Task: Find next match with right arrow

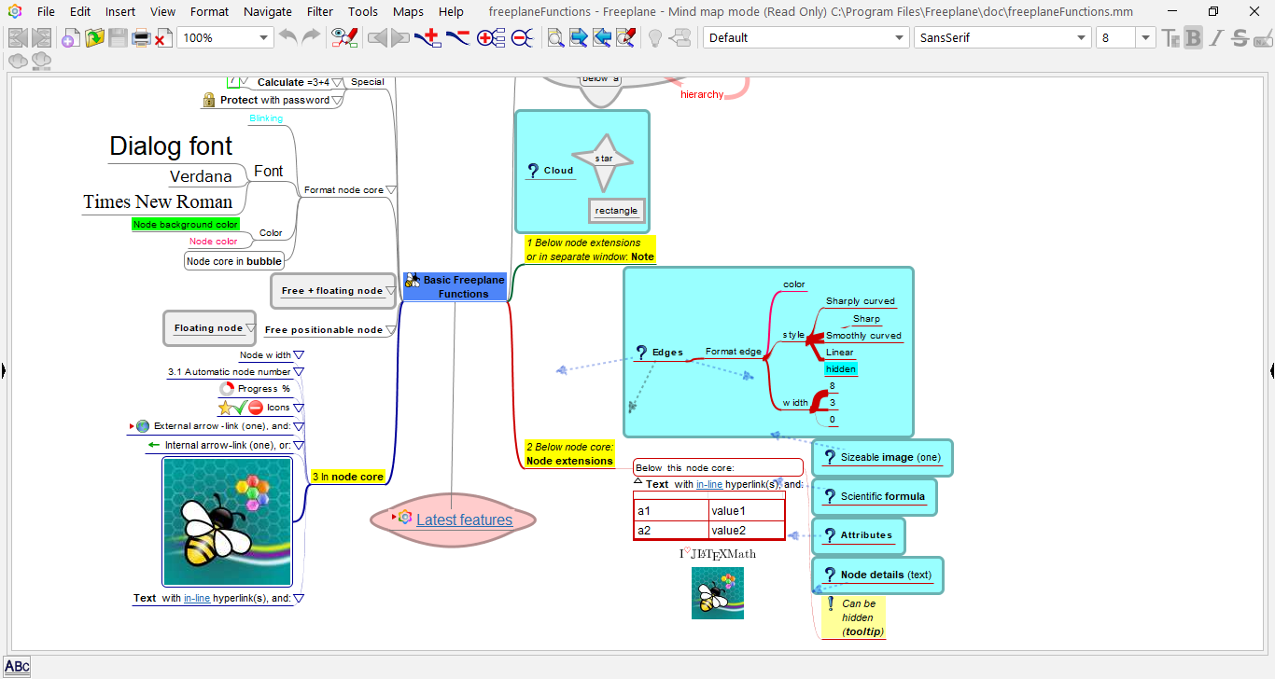Action: click(x=579, y=38)
